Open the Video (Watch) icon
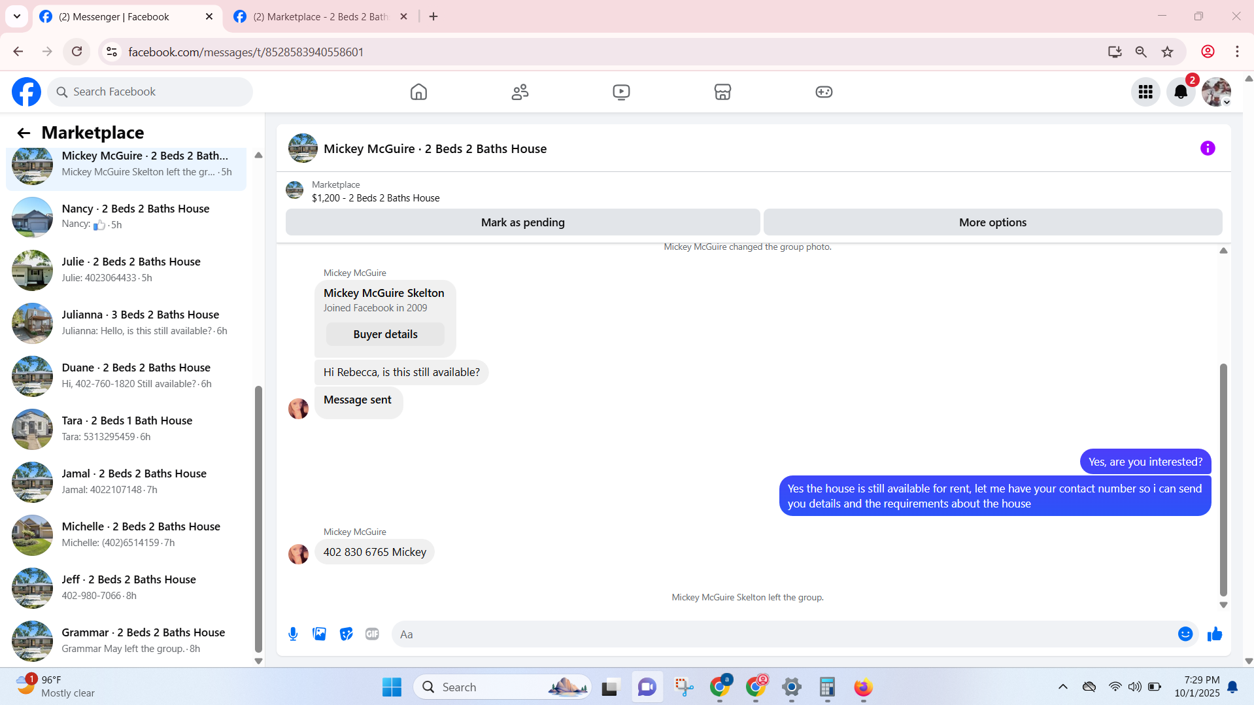Screen dimensions: 1254x705 point(621,92)
